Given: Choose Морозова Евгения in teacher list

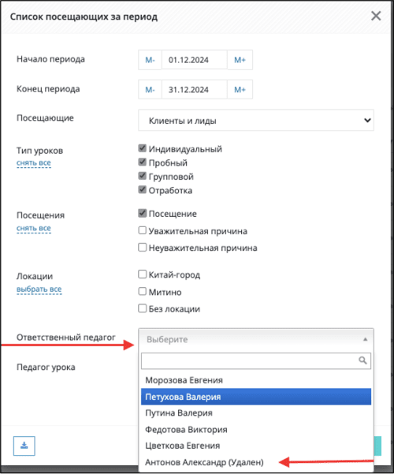Looking at the screenshot, I should [x=256, y=380].
